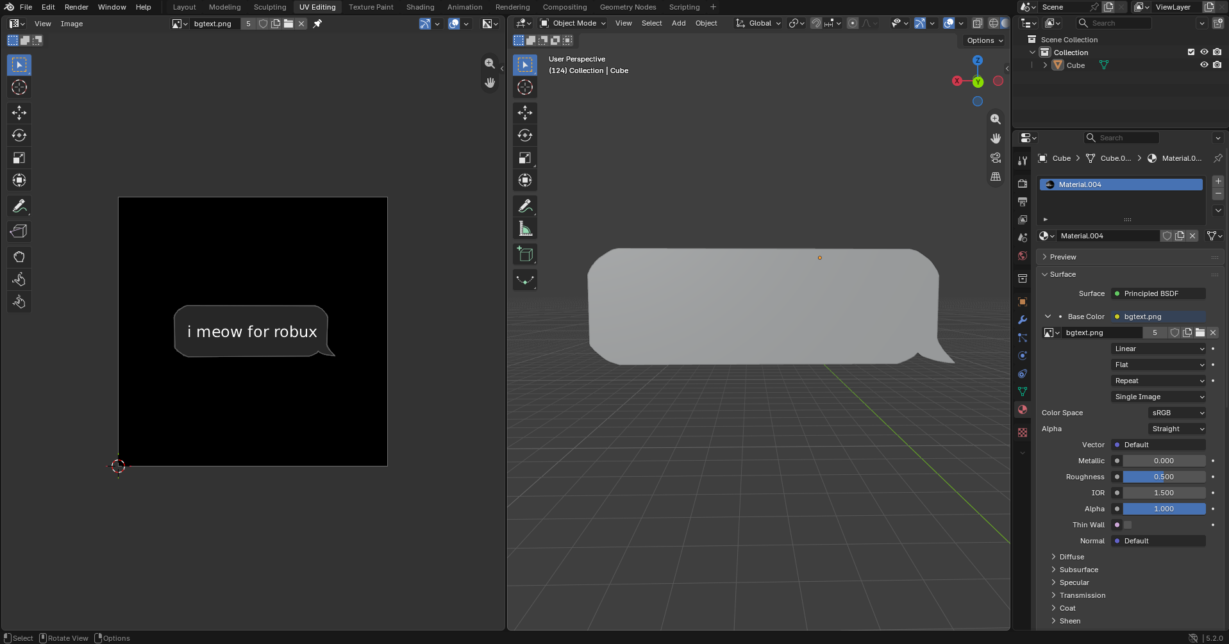The image size is (1229, 644).
Task: Open the Repeat extension dropdown
Action: coord(1158,381)
